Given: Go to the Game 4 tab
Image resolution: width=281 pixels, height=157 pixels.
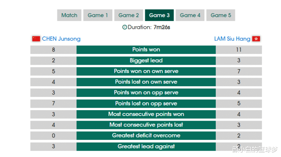Looking at the screenshot, I should click(x=190, y=15).
